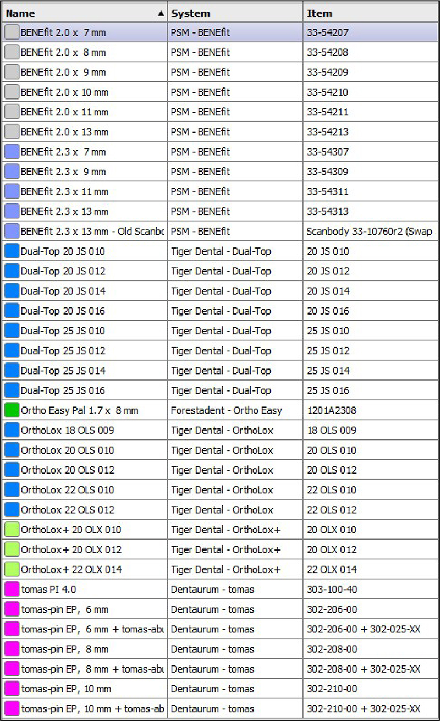Click item number 18 OLS 009
This screenshot has height=721, width=440.
[331, 430]
